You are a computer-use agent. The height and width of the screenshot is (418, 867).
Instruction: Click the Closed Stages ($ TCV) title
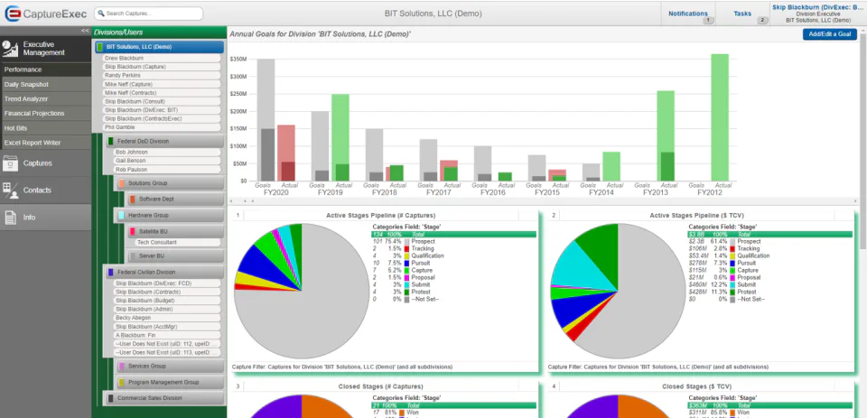point(696,386)
